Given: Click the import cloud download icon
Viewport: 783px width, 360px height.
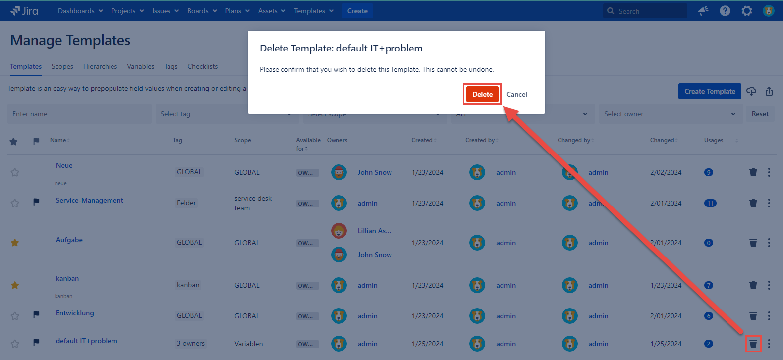Looking at the screenshot, I should (751, 91).
